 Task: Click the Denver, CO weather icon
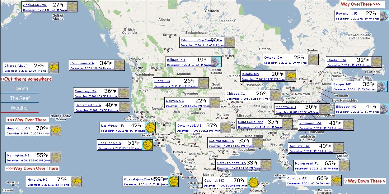pos(215,103)
